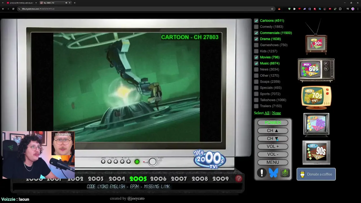The height and width of the screenshot is (203, 361).
Task: Click the POWER button on remote
Action: tap(273, 123)
